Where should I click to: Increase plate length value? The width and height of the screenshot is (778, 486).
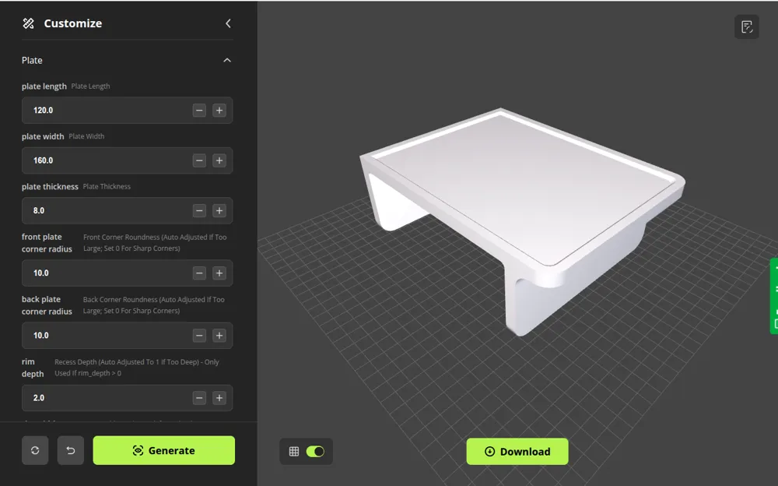click(219, 111)
